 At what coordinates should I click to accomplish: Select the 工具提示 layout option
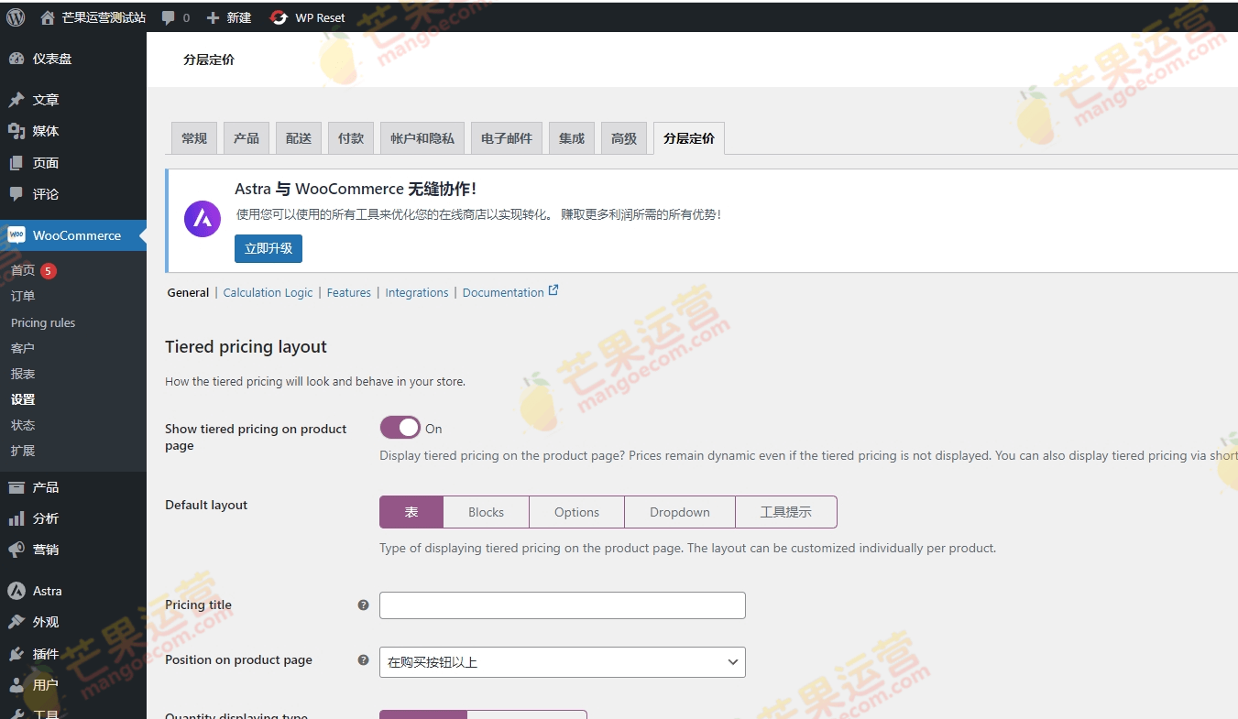coord(786,511)
